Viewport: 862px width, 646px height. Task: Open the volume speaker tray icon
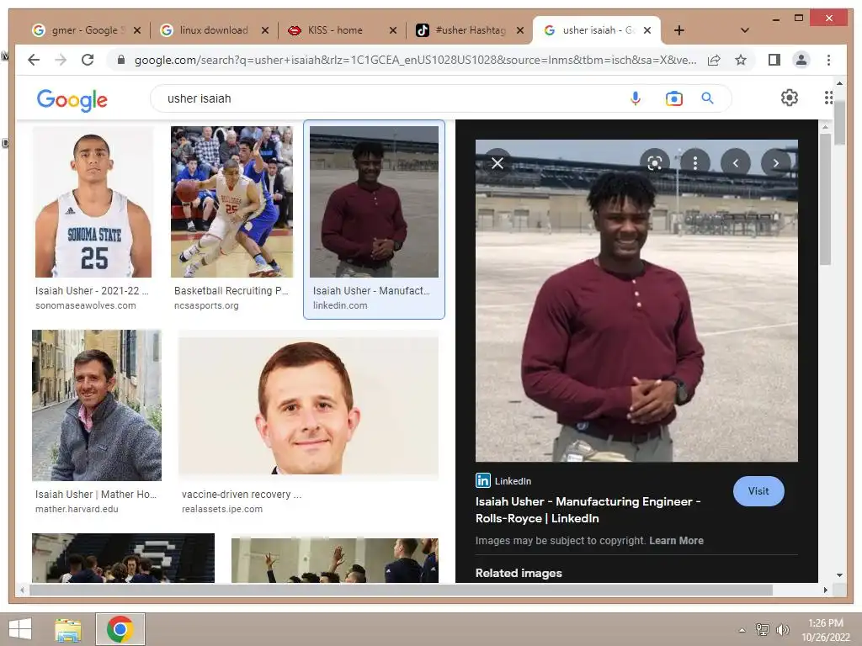[782, 629]
